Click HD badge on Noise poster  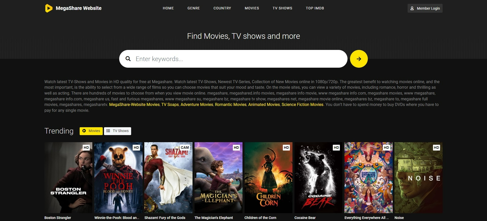436,148
